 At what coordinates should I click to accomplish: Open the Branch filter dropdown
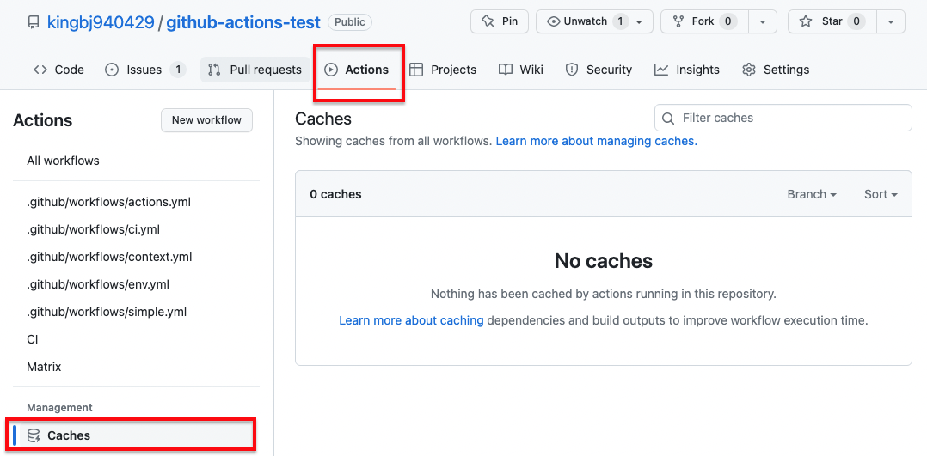[x=812, y=194]
